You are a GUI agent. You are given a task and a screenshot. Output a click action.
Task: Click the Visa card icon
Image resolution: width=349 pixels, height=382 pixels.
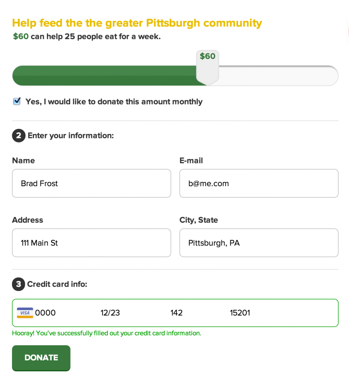25,313
